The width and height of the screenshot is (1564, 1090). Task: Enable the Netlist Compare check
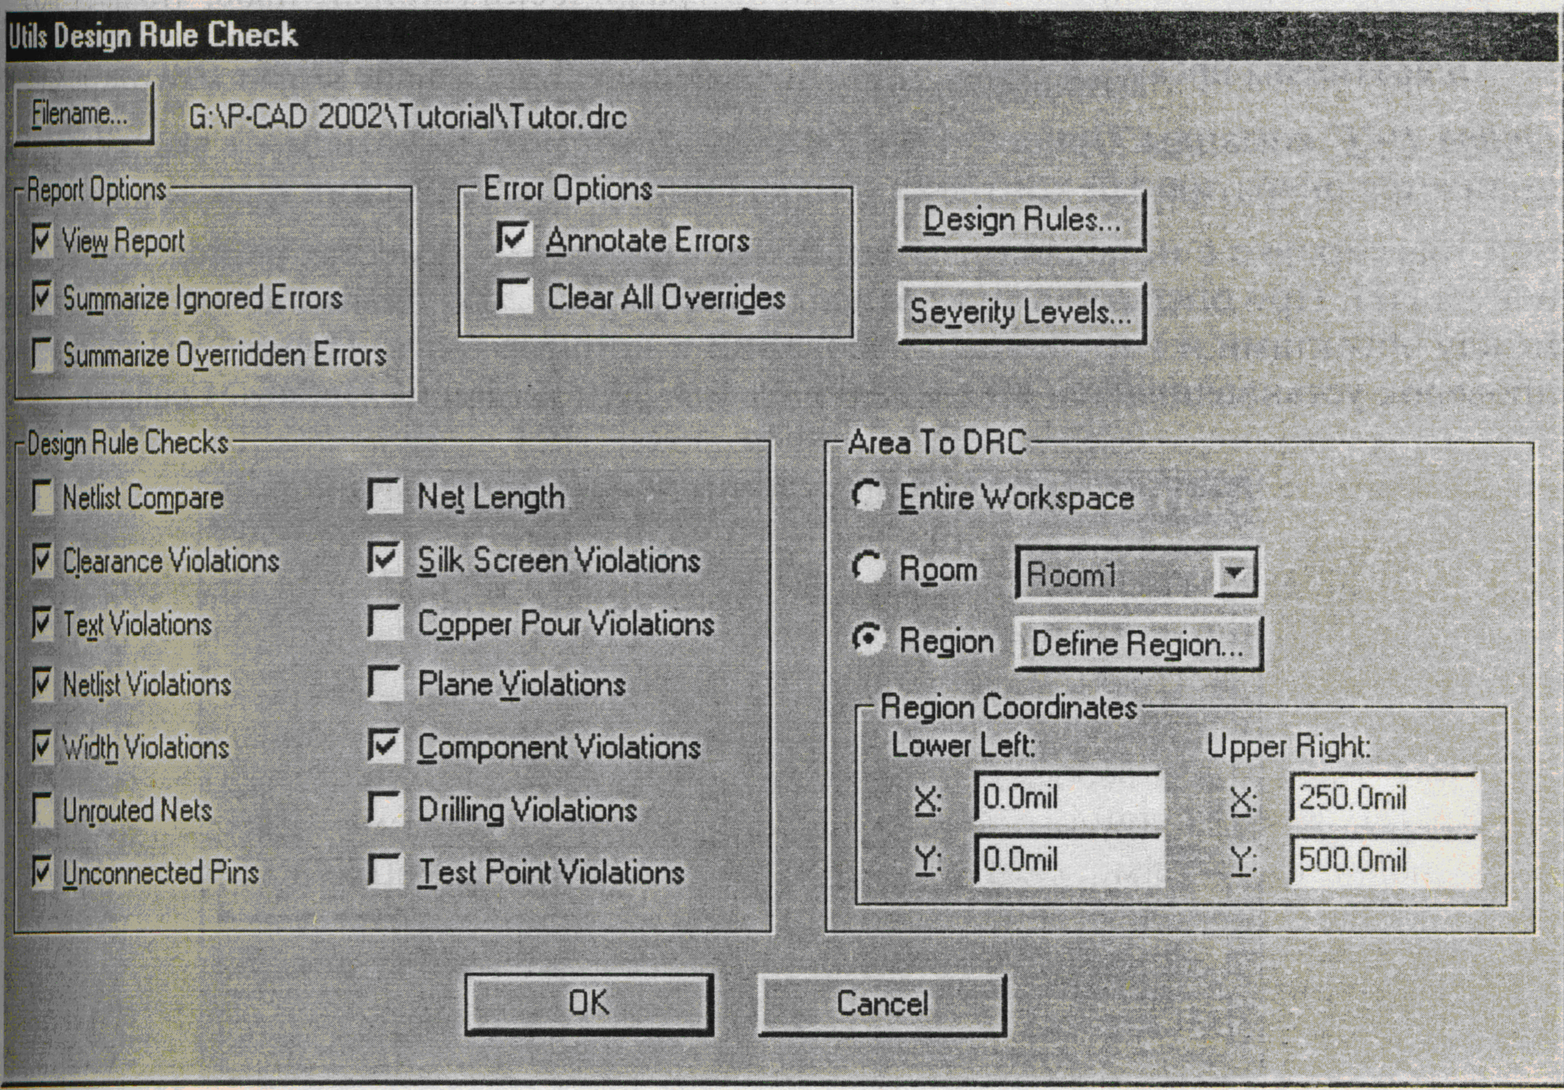click(42, 496)
